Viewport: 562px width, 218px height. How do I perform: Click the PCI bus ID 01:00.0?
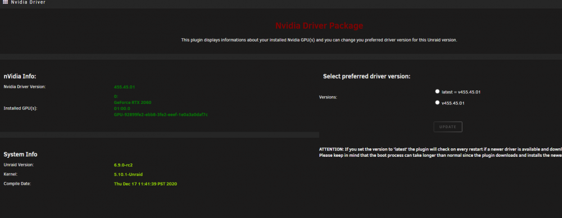click(122, 108)
